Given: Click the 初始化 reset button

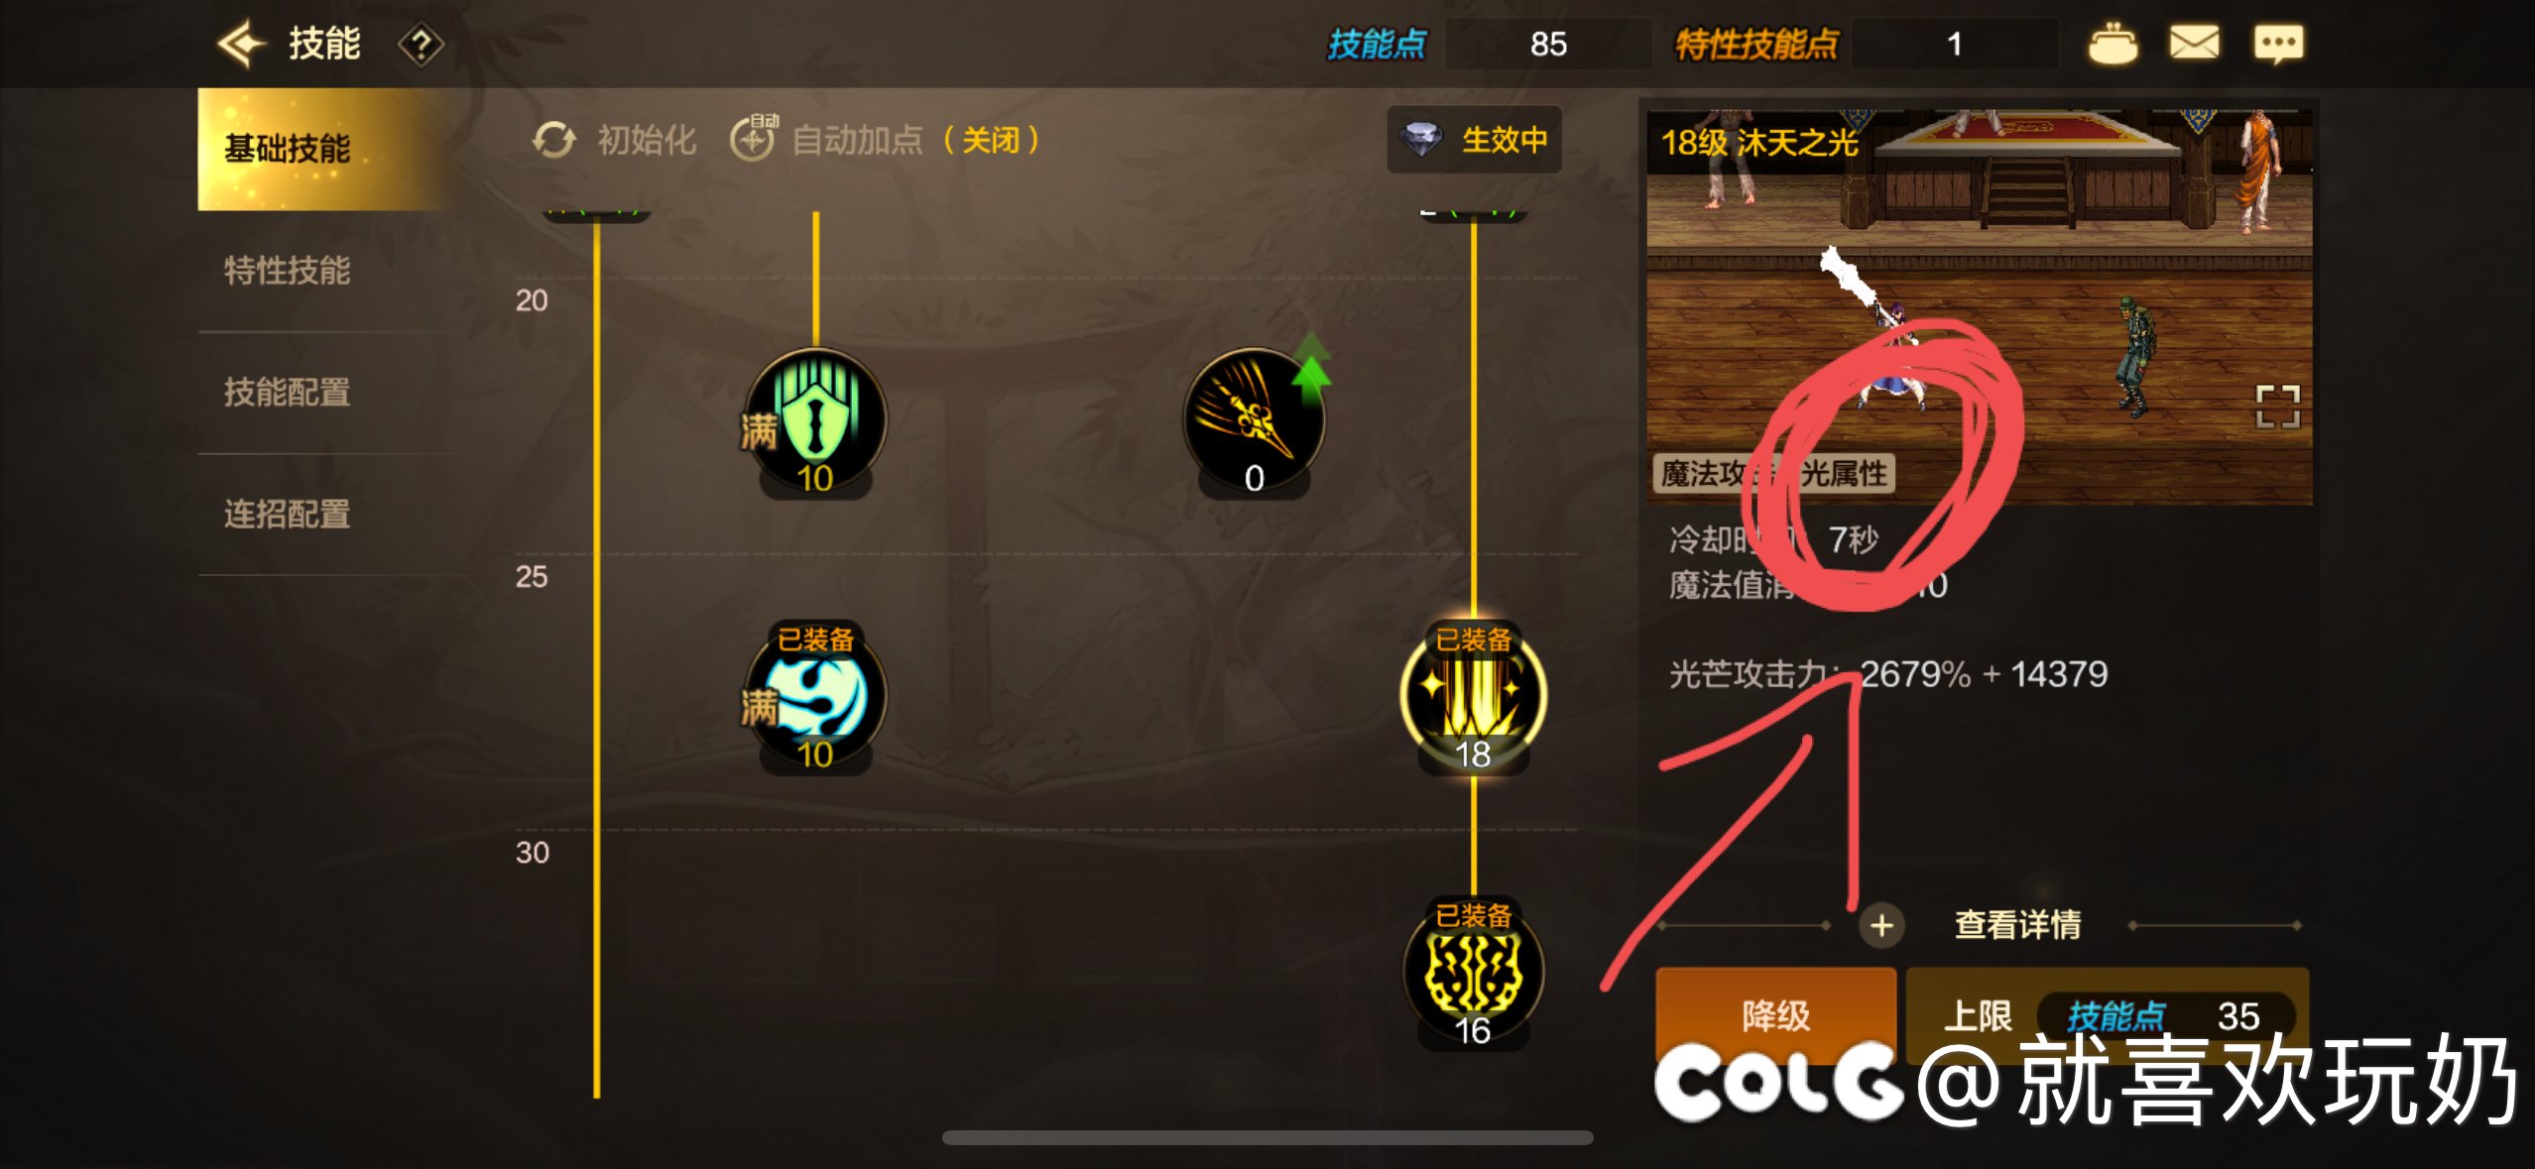Looking at the screenshot, I should click(x=614, y=140).
